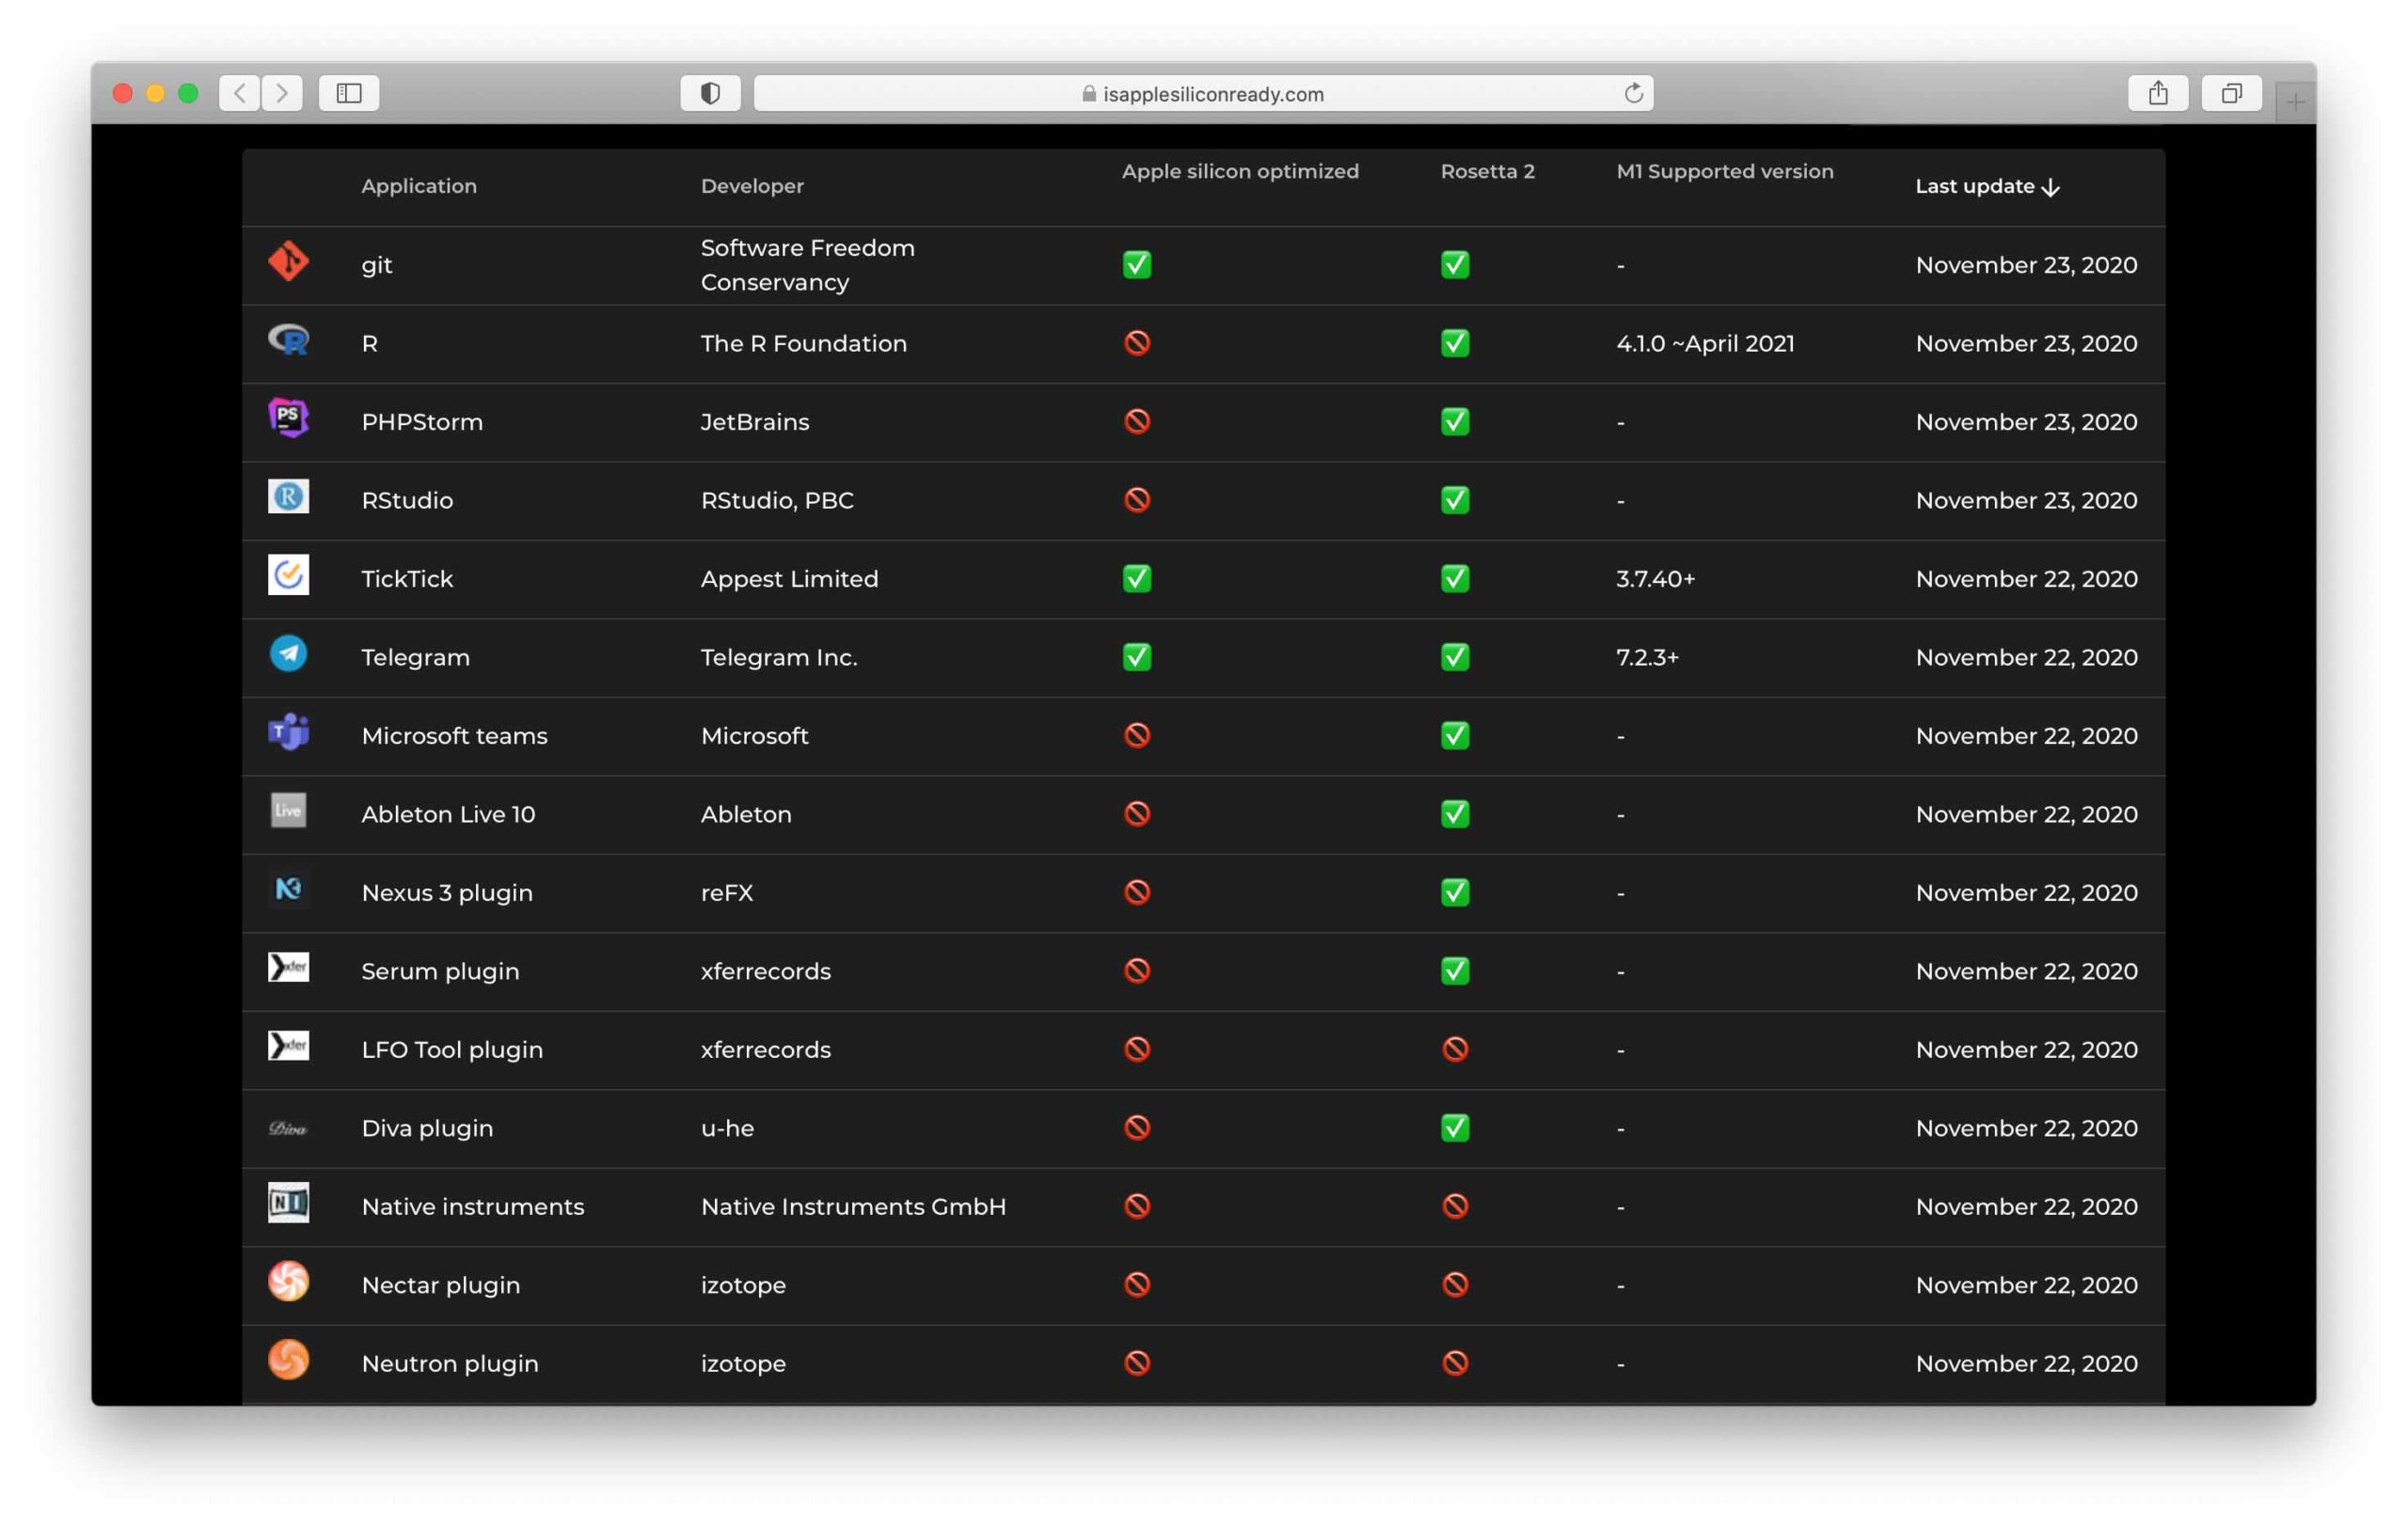This screenshot has height=1527, width=2408.
Task: Click the Microsoft Teams icon
Action: pyautogui.click(x=288, y=732)
